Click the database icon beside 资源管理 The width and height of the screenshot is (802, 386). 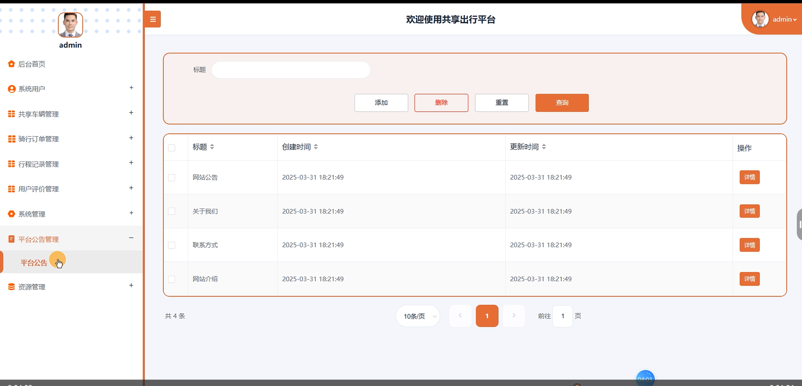pyautogui.click(x=12, y=287)
